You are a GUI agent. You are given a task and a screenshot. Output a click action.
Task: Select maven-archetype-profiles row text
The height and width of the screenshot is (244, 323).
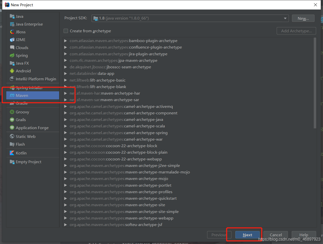tap(121, 192)
